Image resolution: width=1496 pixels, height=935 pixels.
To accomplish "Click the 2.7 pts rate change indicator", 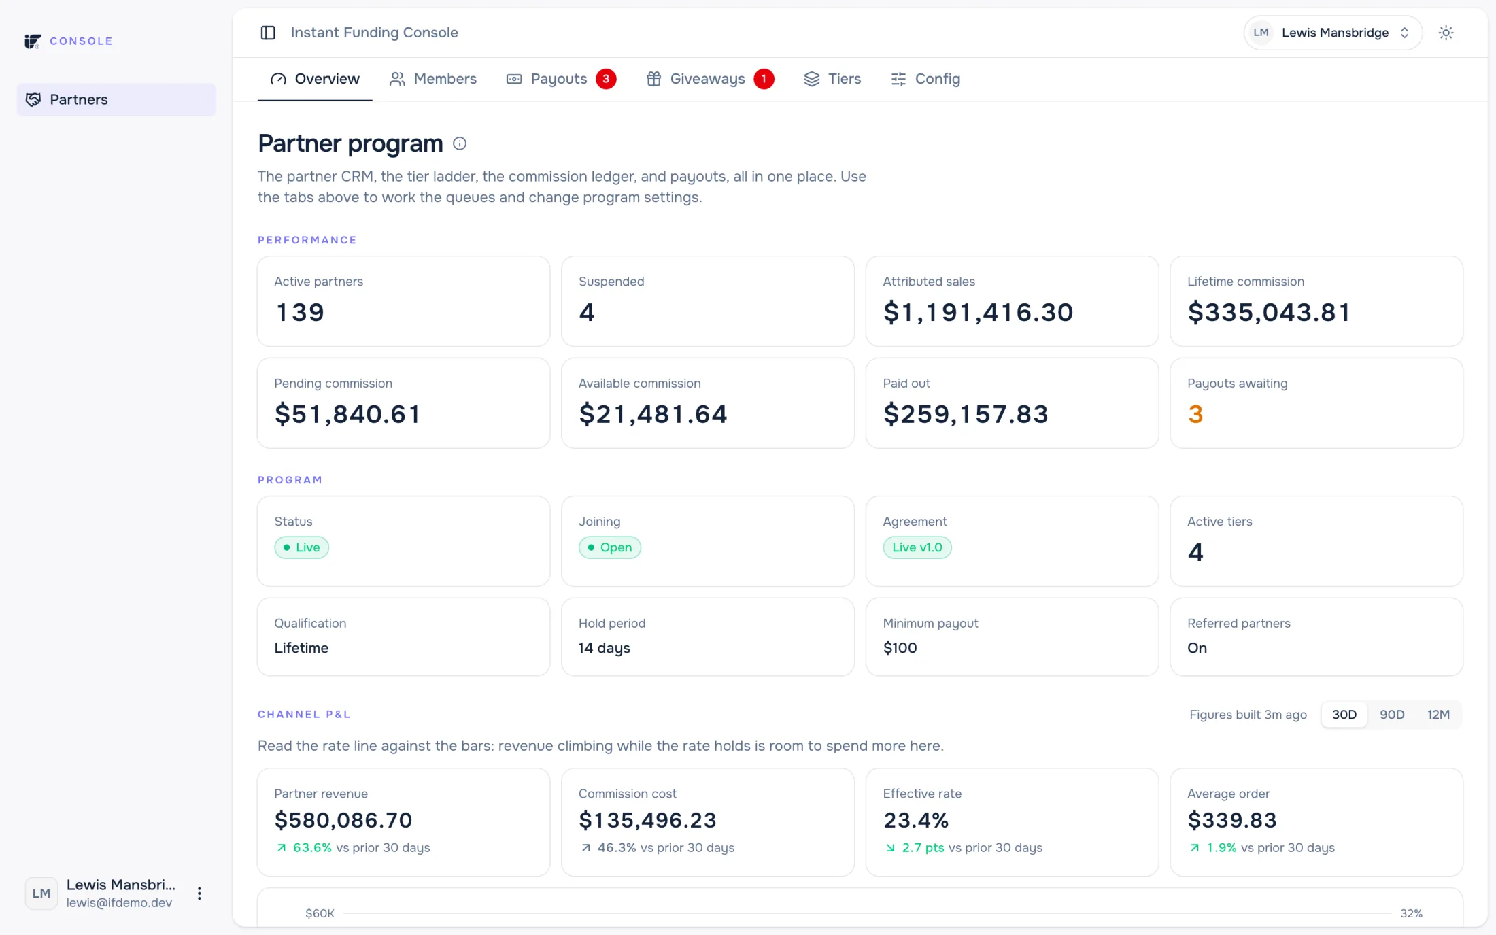I will point(915,848).
